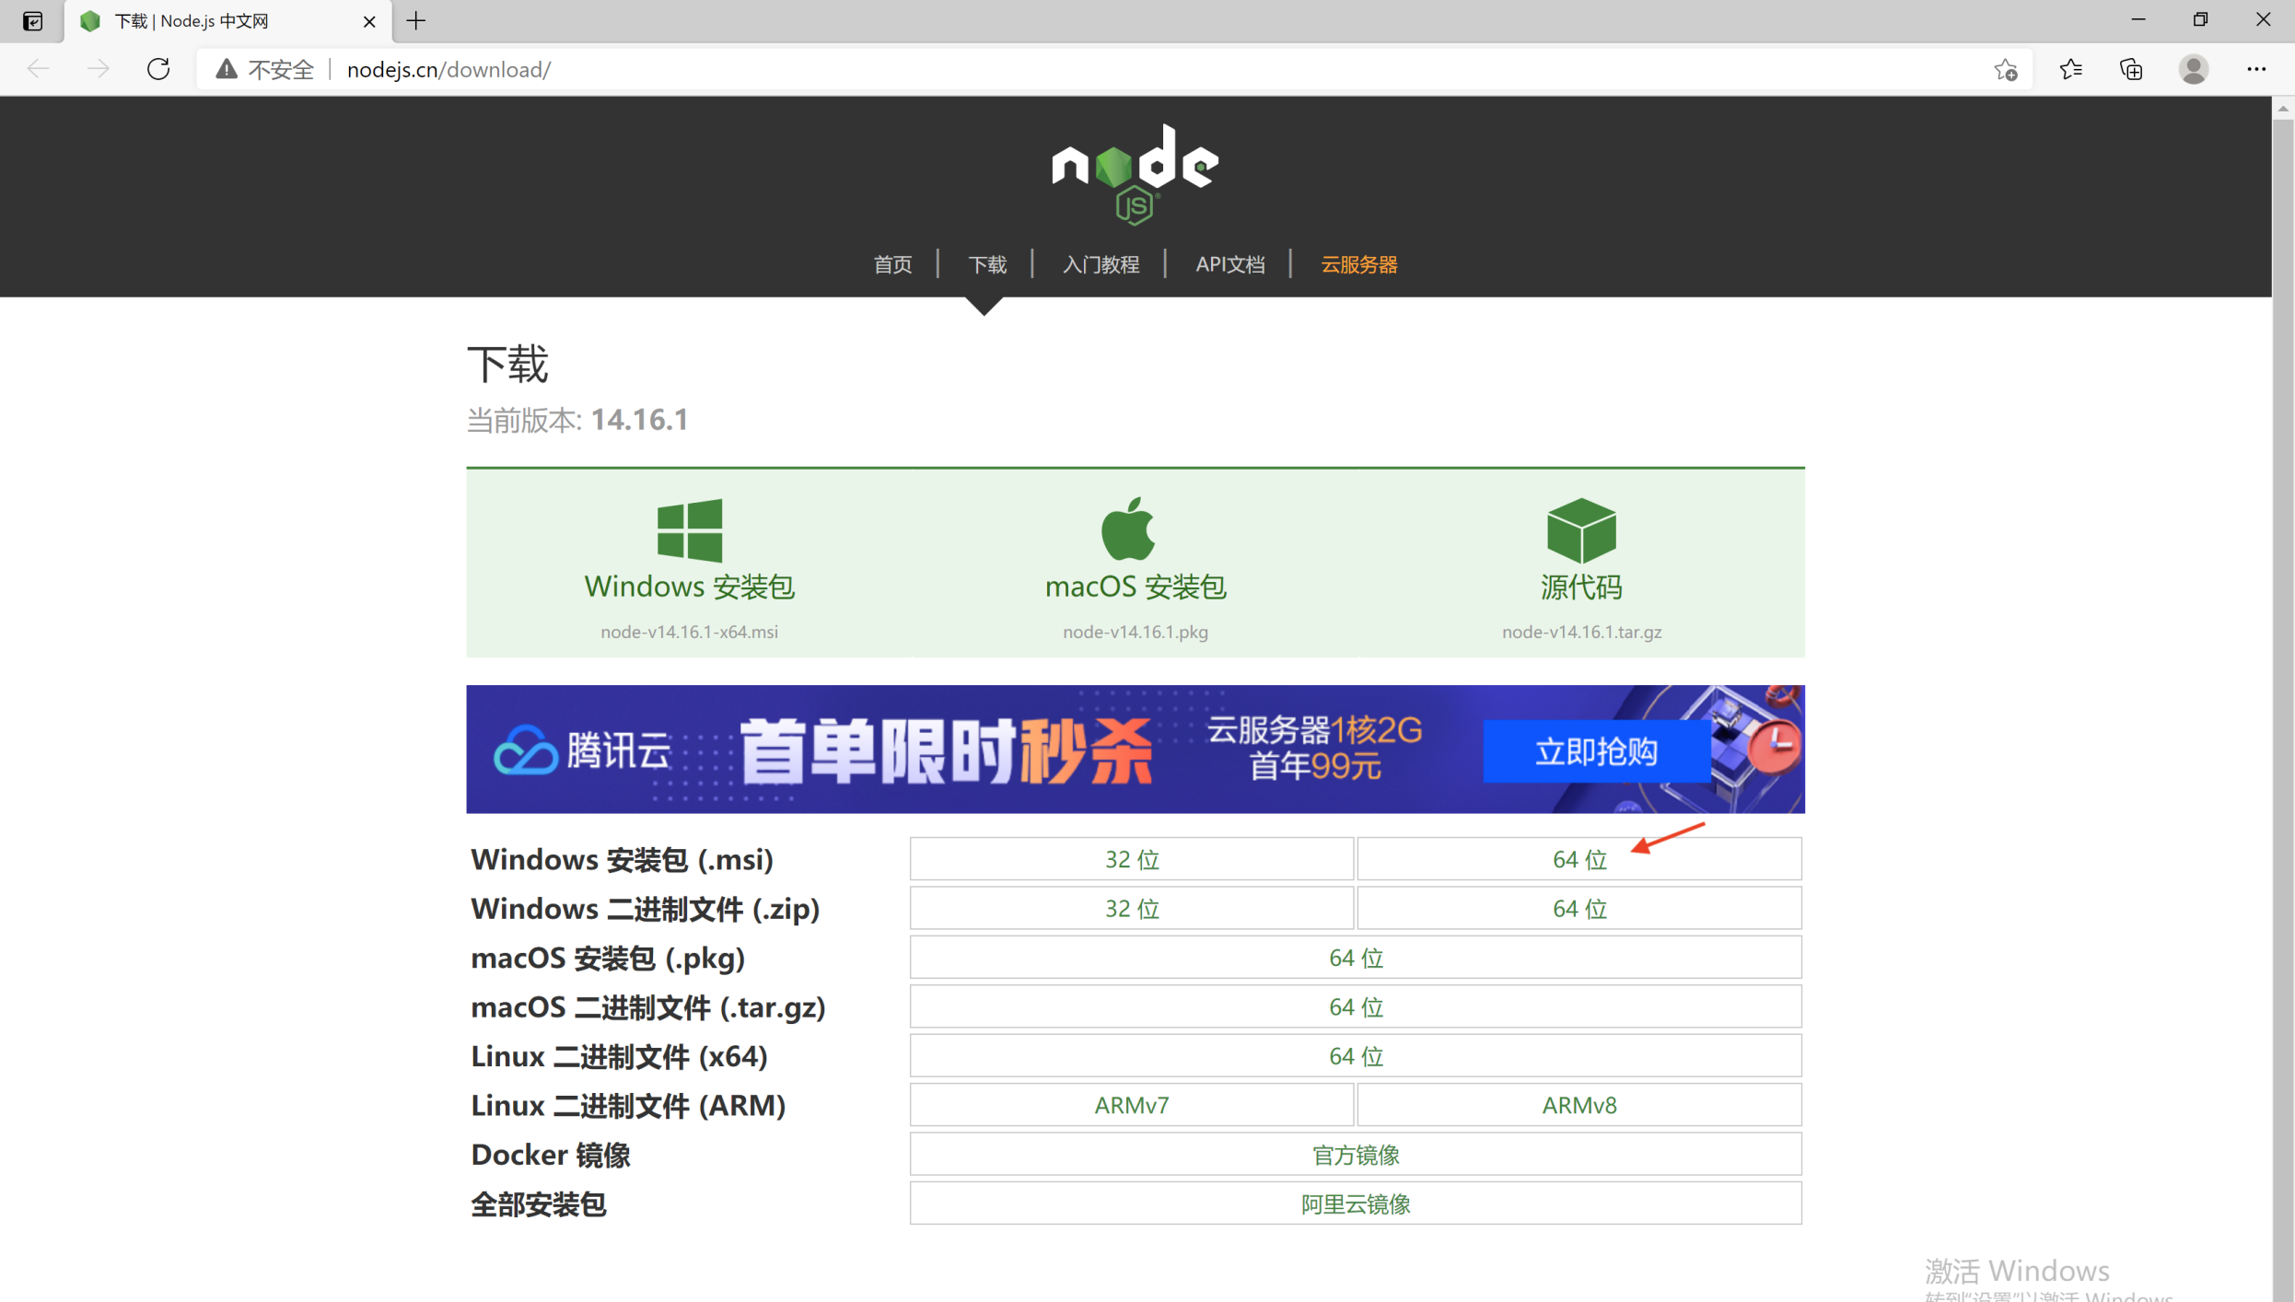This screenshot has height=1302, width=2295.
Task: Close the Node.js 中文网 tab
Action: tap(369, 21)
